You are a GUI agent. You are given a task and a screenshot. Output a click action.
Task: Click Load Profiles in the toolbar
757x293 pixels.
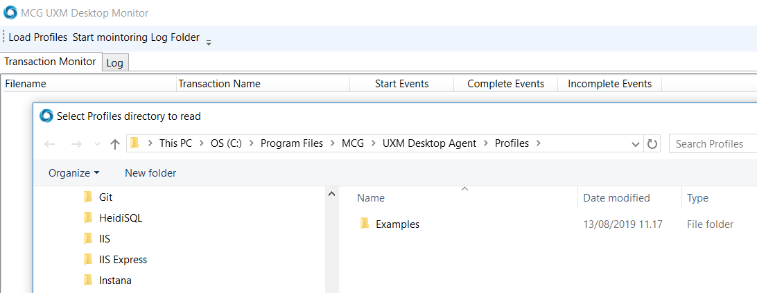[38, 37]
